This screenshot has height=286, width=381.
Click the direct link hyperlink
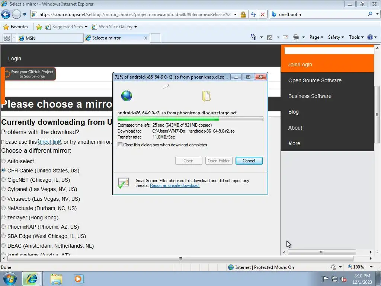coord(49,142)
